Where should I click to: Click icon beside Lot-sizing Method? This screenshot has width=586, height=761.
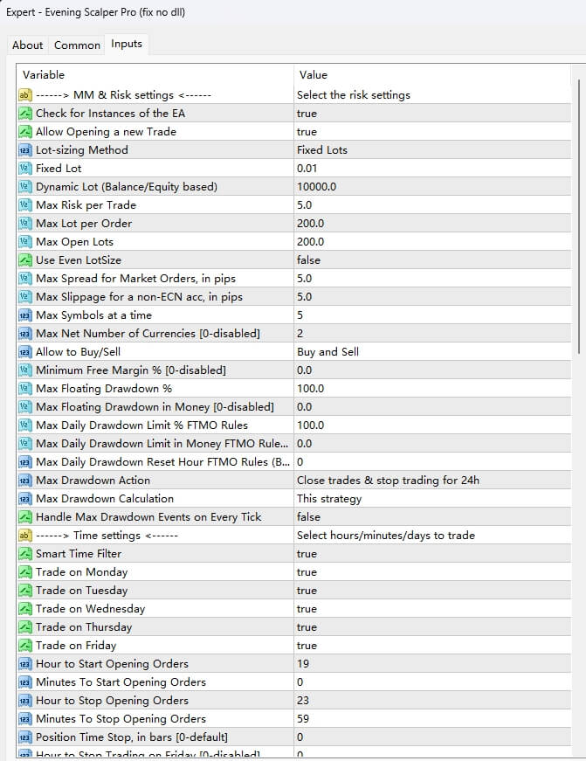pos(24,150)
